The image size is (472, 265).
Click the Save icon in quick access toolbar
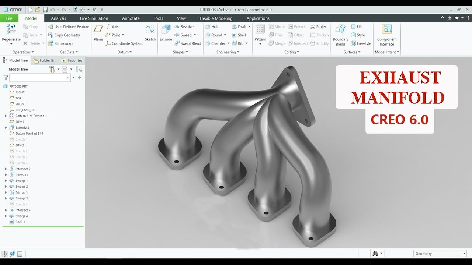coord(45,10)
